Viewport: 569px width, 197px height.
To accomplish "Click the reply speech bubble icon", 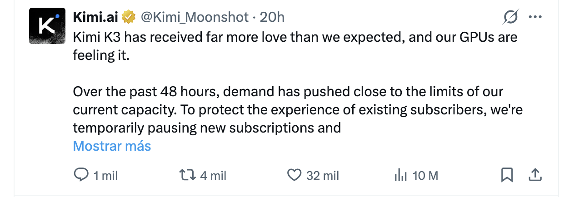I will click(x=81, y=175).
